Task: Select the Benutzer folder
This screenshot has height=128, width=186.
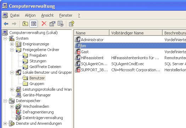Action: click(37, 78)
